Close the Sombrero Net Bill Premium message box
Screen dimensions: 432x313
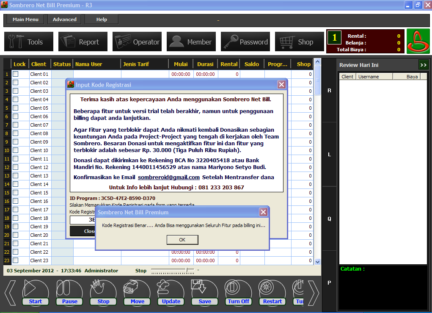[263, 212]
